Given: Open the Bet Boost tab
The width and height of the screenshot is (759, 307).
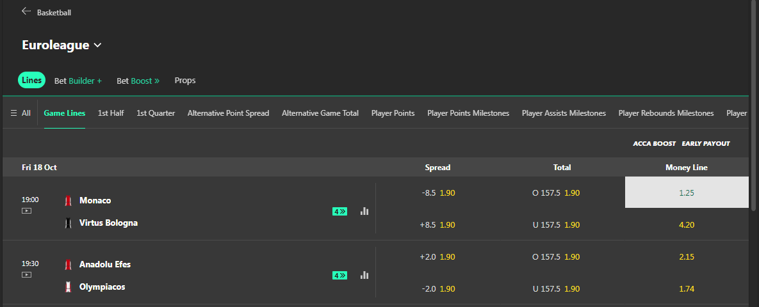Looking at the screenshot, I should (x=138, y=81).
